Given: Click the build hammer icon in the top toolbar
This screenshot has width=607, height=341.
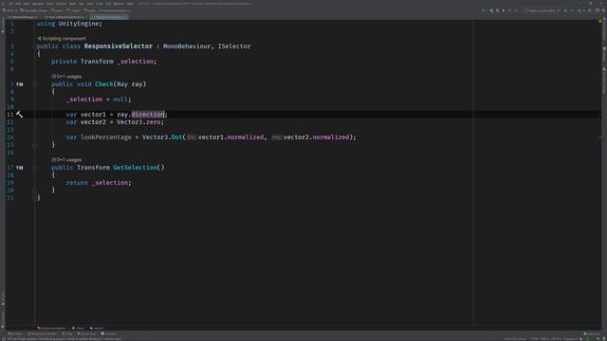Looking at the screenshot, I should (484, 10).
